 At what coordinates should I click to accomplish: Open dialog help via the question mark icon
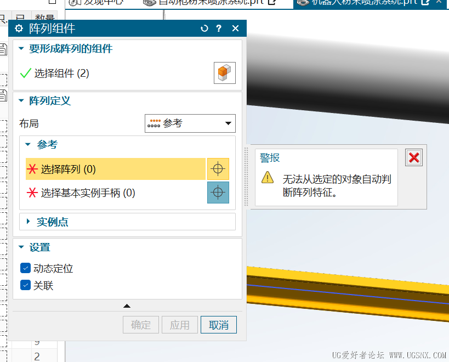coord(219,28)
